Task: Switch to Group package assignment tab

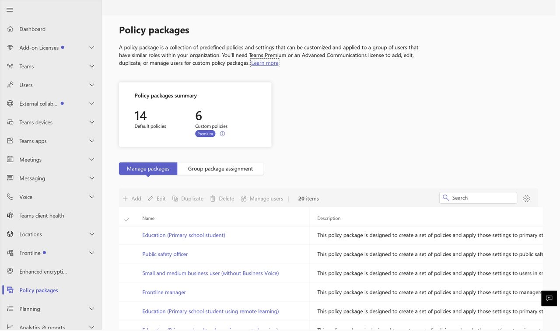Action: click(x=220, y=168)
